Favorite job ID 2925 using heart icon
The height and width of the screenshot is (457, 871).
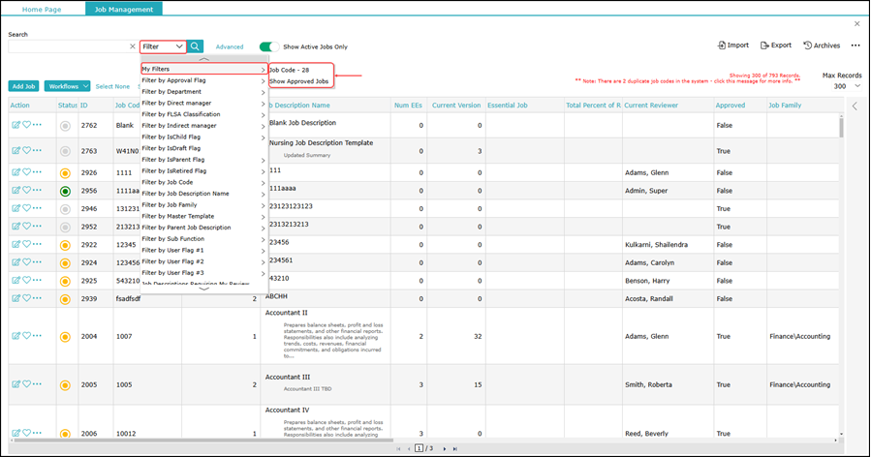click(x=26, y=280)
